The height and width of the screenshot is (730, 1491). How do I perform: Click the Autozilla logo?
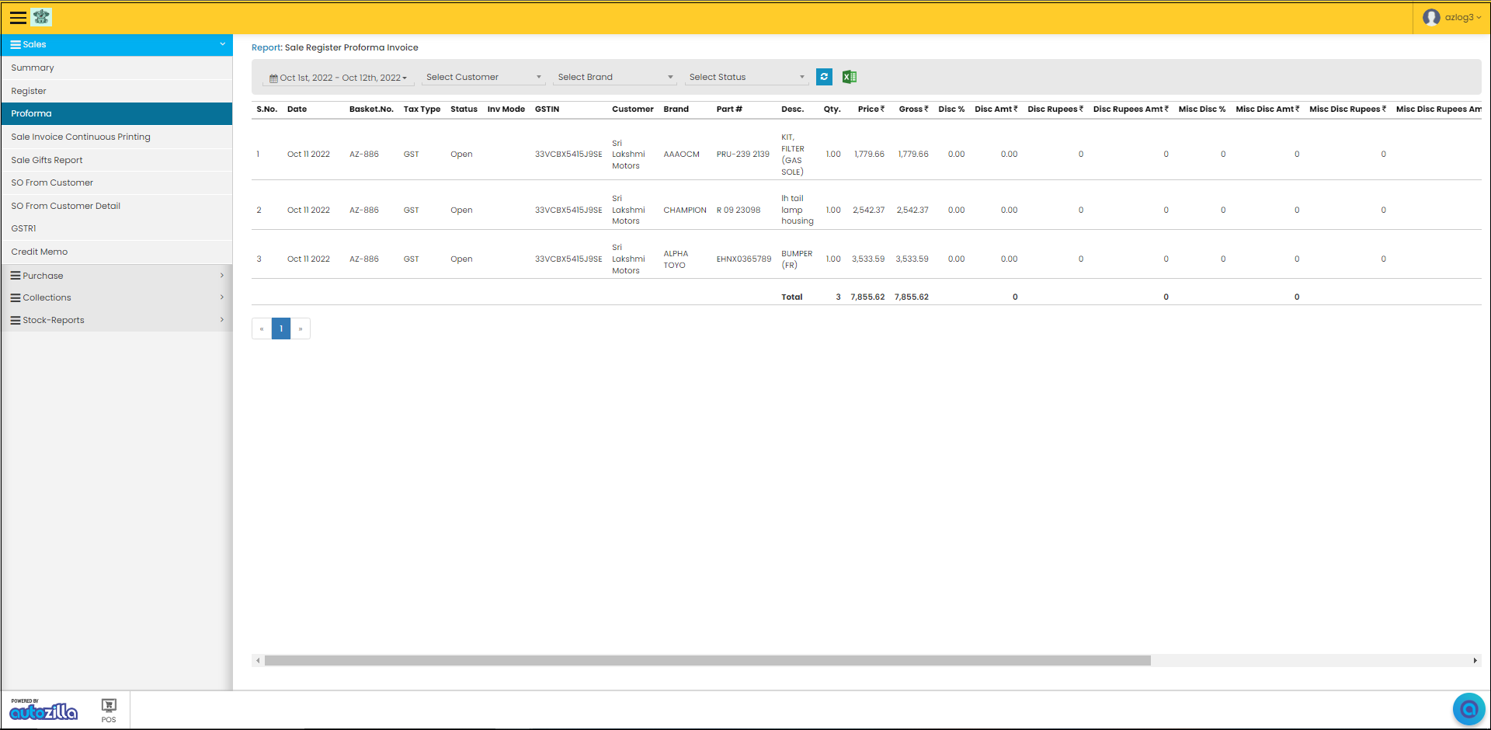point(43,710)
